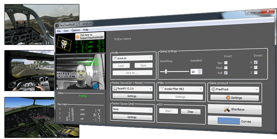
Task: Click the Save As ... button
Action: click(132, 72)
